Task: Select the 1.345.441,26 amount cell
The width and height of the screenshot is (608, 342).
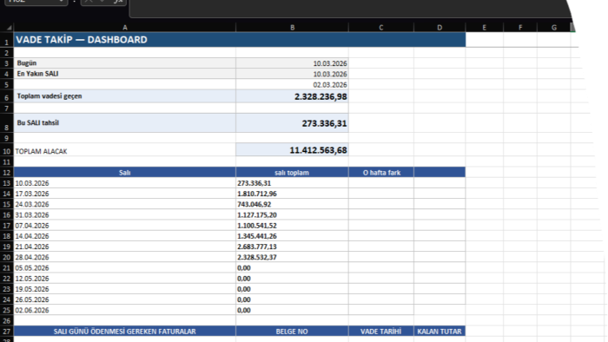Action: (x=292, y=236)
